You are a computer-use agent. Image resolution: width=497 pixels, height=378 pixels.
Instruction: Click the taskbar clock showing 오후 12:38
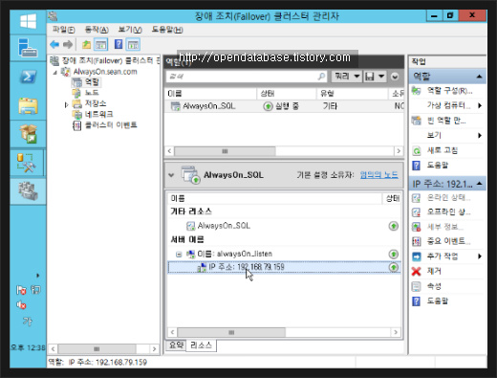pyautogui.click(x=28, y=347)
